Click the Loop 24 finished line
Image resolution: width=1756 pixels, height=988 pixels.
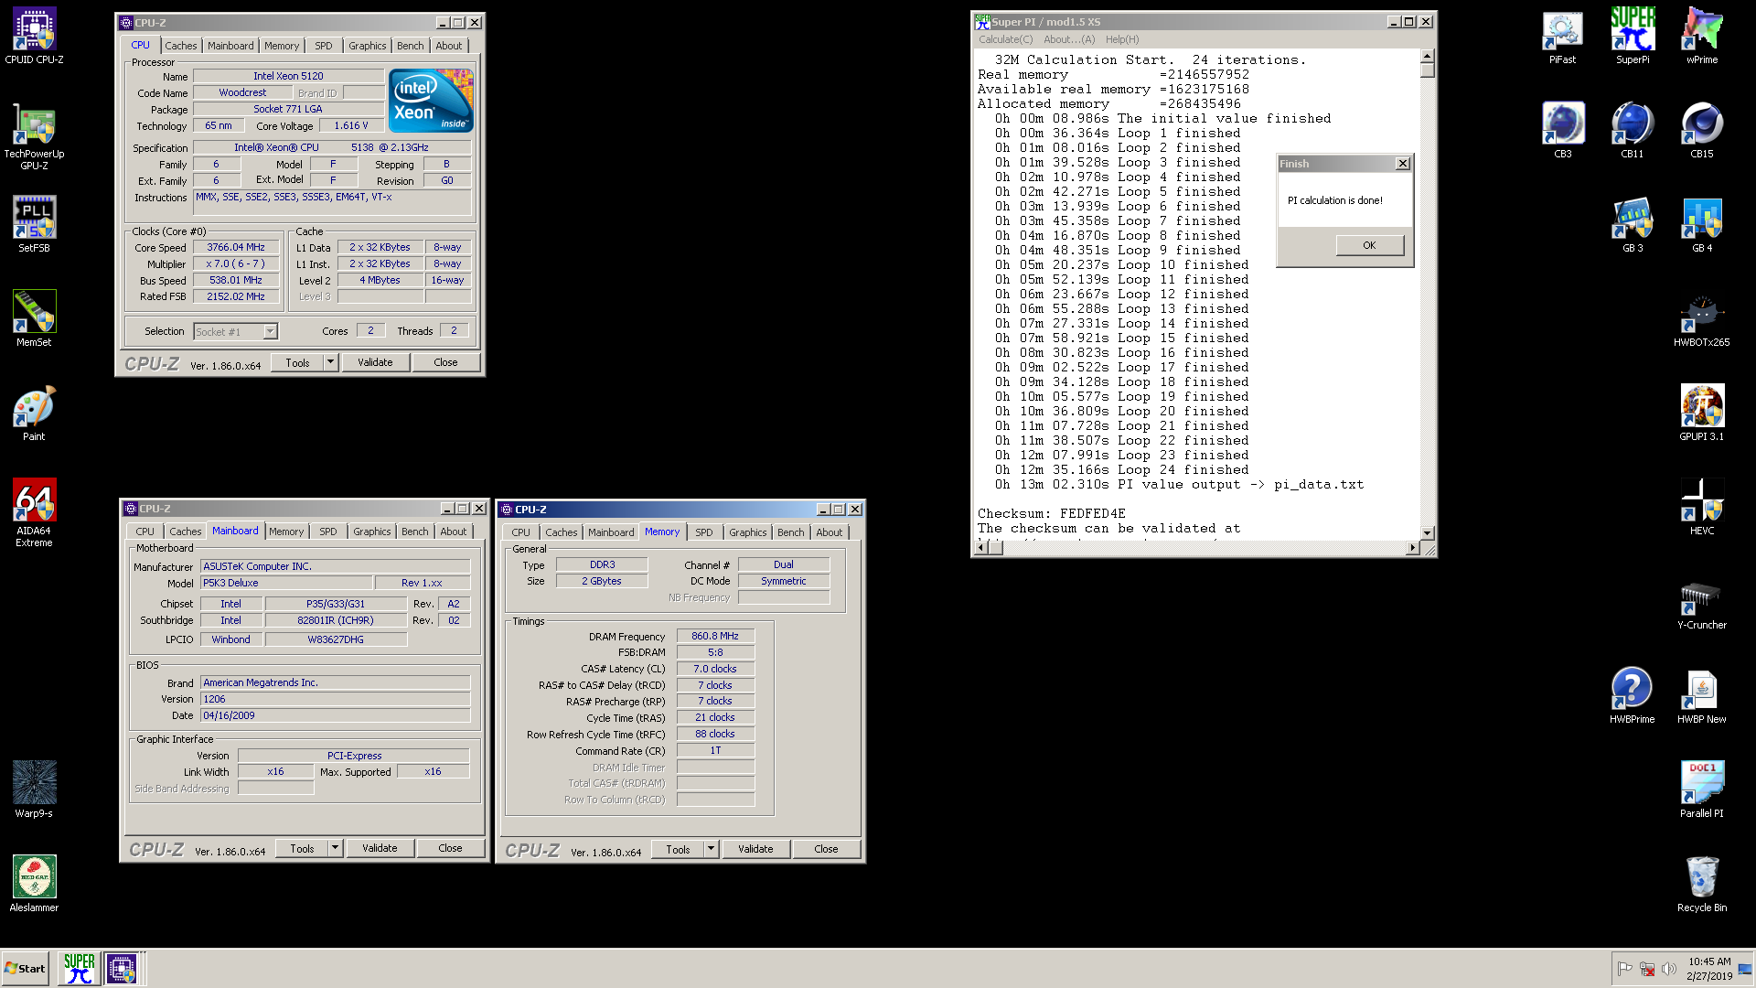[x=1122, y=470]
